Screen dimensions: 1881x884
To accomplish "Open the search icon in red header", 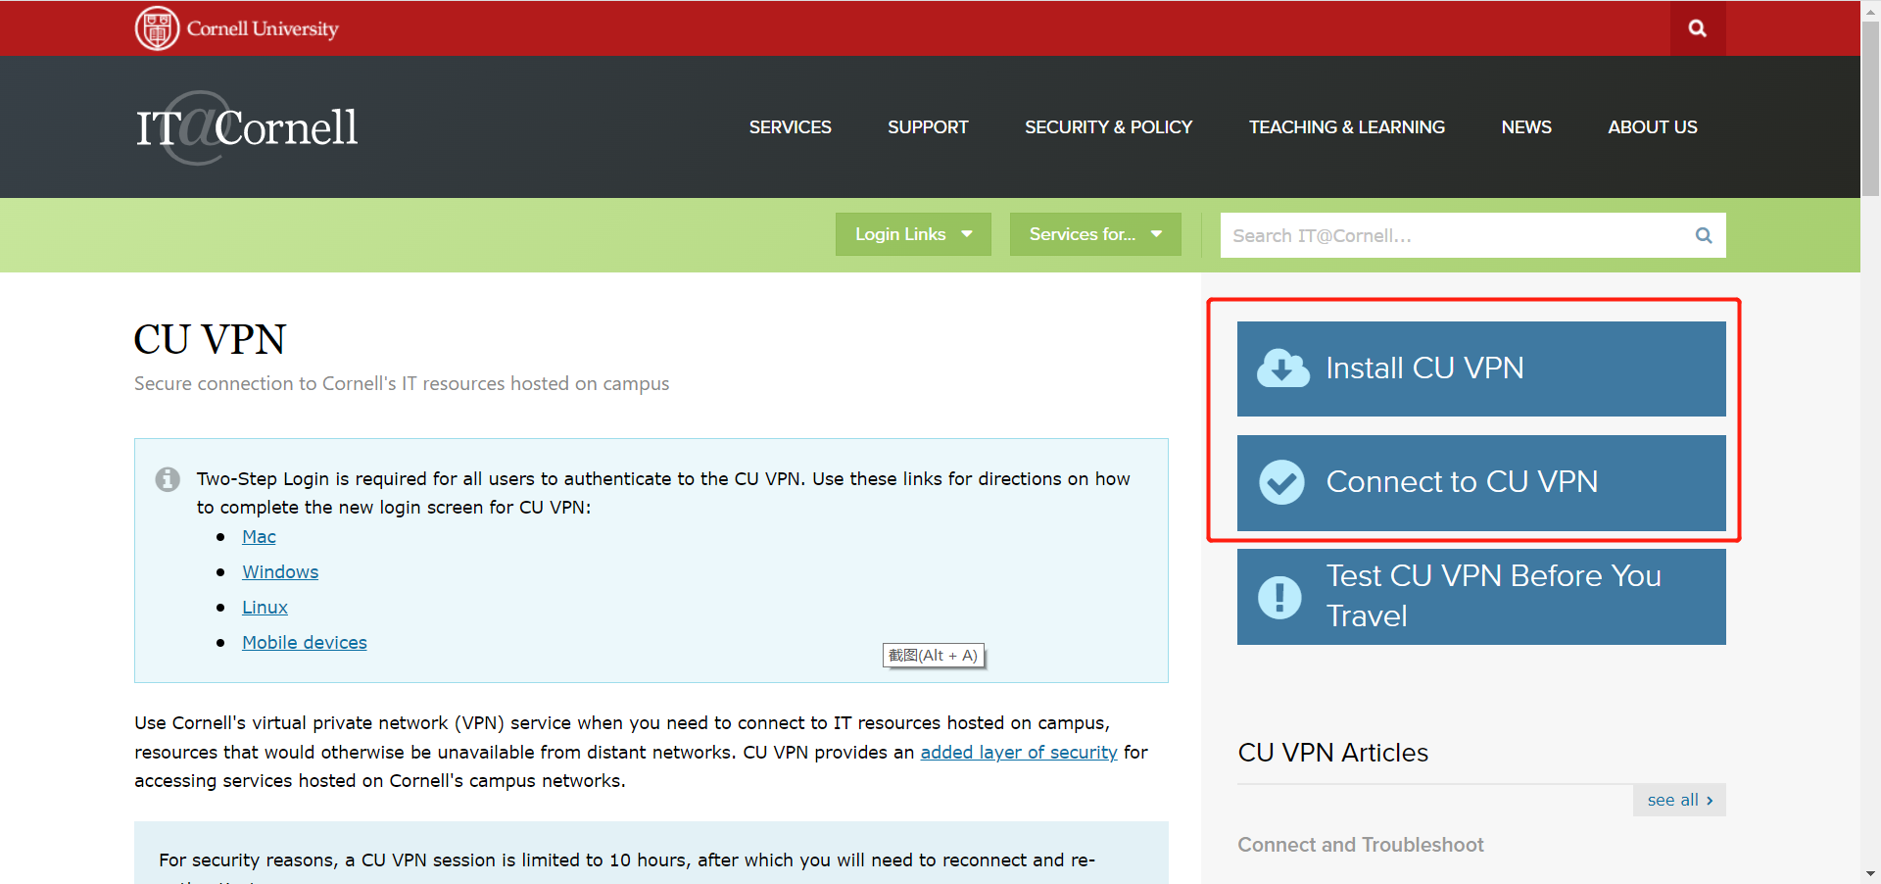I will click(x=1698, y=28).
